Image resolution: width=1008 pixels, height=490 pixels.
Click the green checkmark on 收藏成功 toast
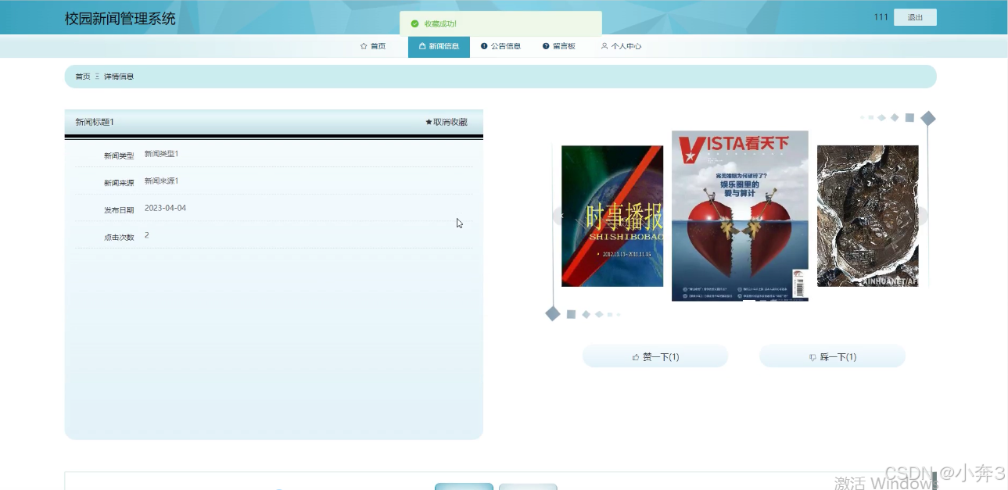click(x=415, y=23)
